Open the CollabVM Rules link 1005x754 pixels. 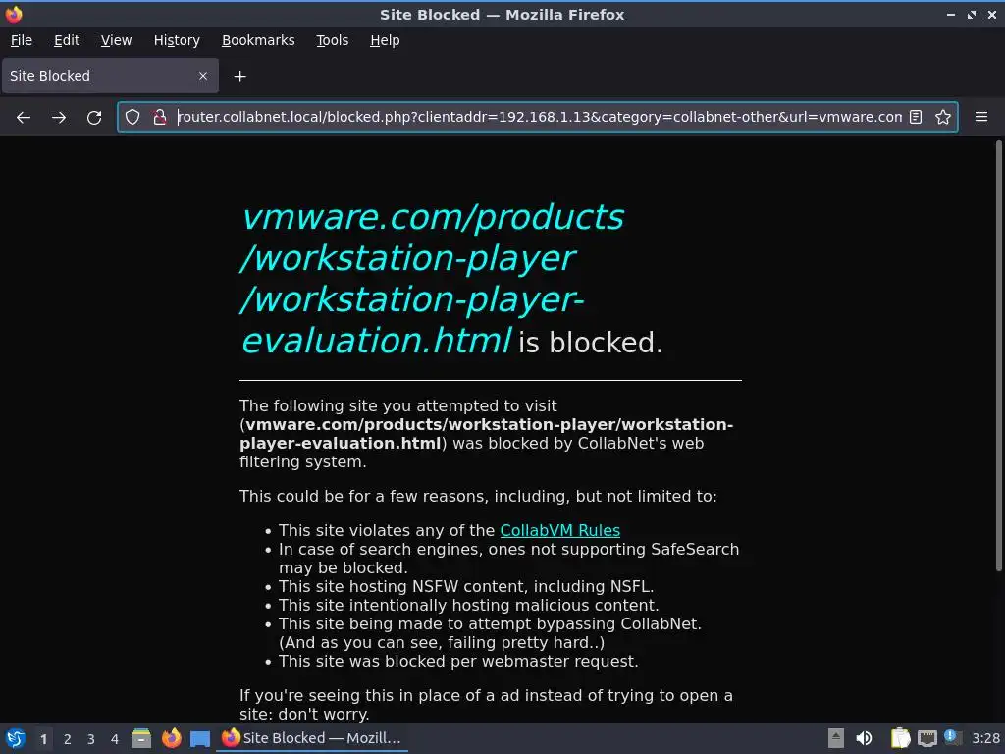(560, 530)
